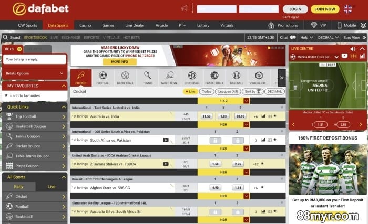Select the Basketball sport icon
The width and height of the screenshot is (368, 224).
click(x=125, y=78)
